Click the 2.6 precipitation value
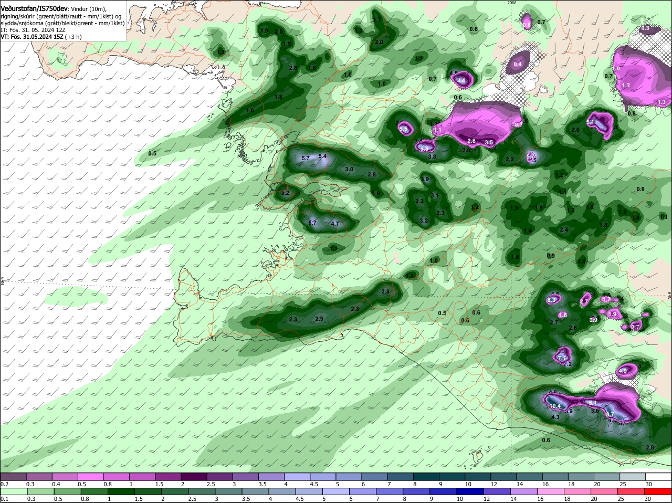The height and width of the screenshot is (503, 672). 573,328
